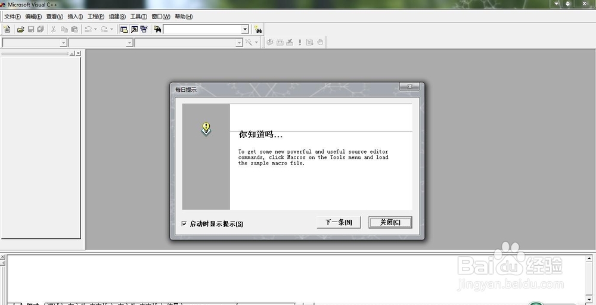The image size is (596, 305).
Task: Open the 文件(F) menu
Action: coord(13,16)
